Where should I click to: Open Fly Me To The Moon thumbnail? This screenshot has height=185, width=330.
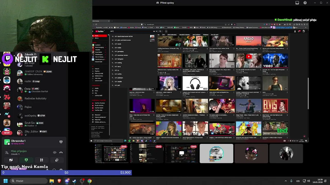pos(169,106)
